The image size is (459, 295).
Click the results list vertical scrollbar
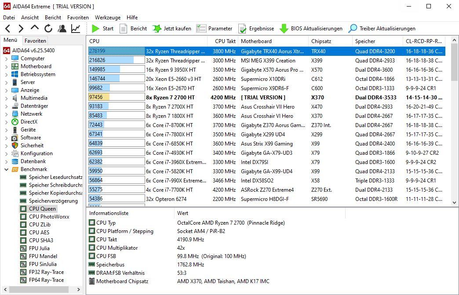454,121
